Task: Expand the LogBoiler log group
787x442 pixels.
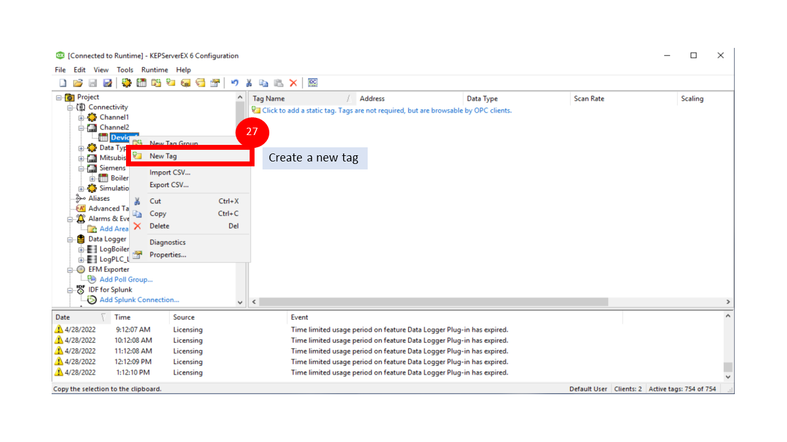Action: click(x=82, y=249)
